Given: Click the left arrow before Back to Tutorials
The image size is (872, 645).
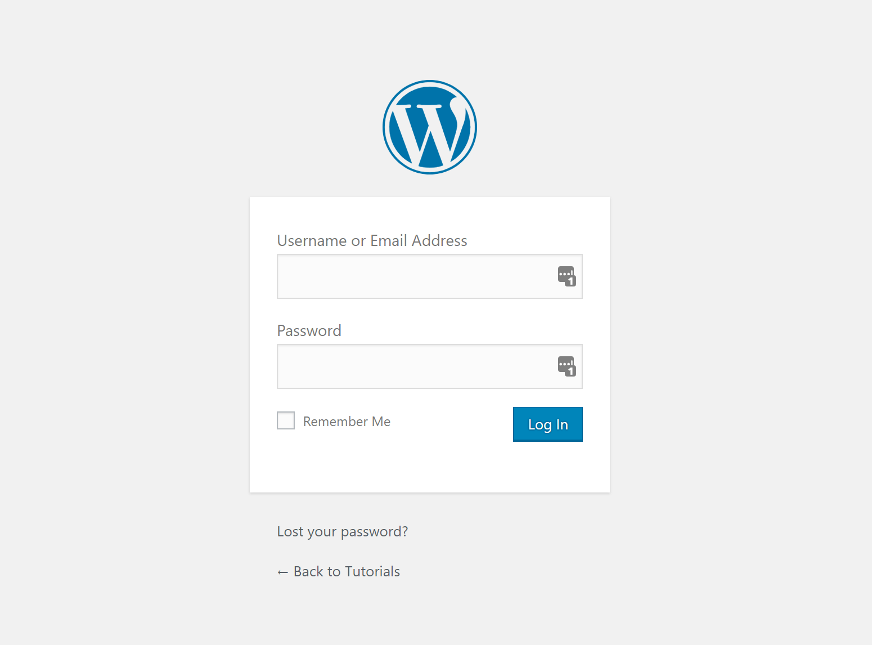Looking at the screenshot, I should tap(283, 571).
